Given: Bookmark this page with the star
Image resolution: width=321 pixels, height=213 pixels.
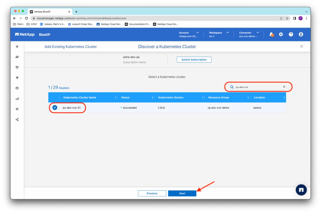Looking at the screenshot, I should pos(287,18).
